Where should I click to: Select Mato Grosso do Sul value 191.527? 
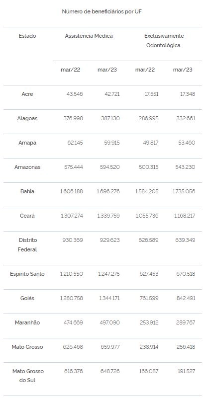[x=187, y=371]
